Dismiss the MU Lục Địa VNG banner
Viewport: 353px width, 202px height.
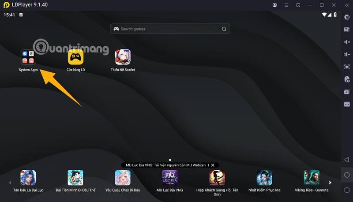coord(213,165)
